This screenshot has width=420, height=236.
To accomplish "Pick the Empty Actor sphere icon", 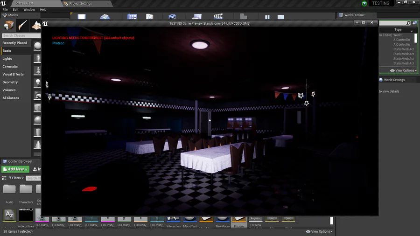I will coord(37,46).
